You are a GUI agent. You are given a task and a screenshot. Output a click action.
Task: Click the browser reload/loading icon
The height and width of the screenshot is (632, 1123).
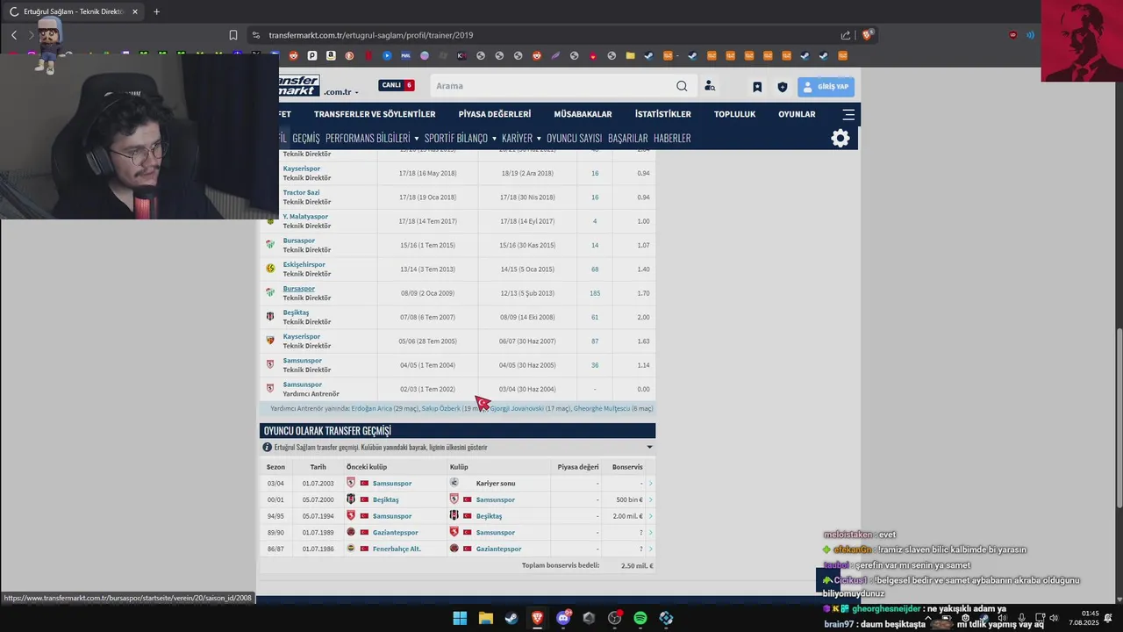pyautogui.click(x=14, y=11)
